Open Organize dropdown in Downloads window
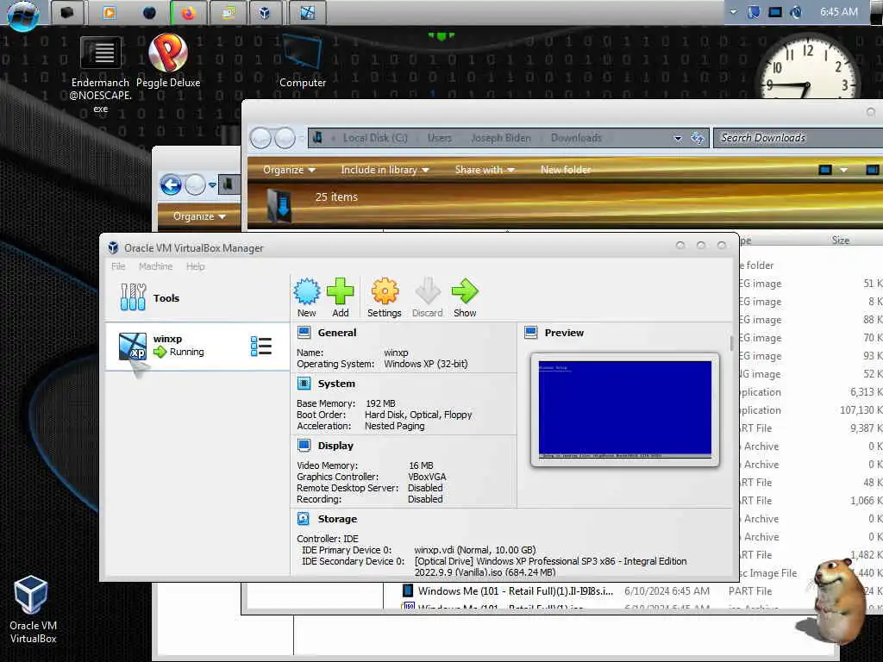This screenshot has height=662, width=883. (289, 170)
